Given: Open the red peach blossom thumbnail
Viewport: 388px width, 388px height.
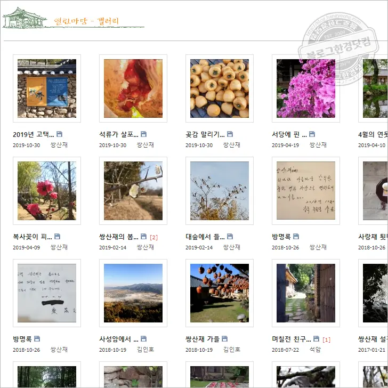Looking at the screenshot, I should click(x=47, y=191).
